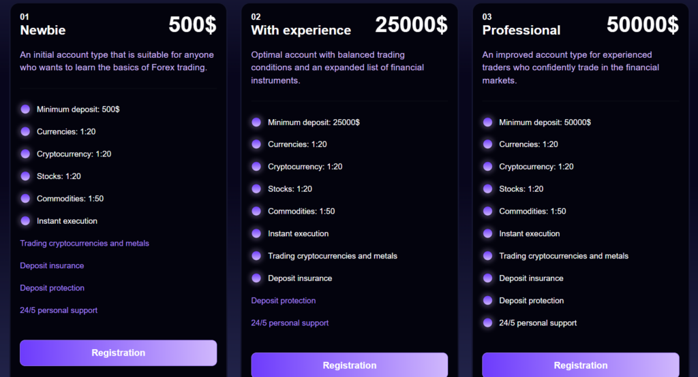Click bullet next to With experience Deposit insurance
This screenshot has height=377, width=698.
coord(256,278)
